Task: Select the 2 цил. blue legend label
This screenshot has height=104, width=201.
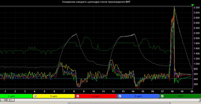Action: (x=138, y=96)
